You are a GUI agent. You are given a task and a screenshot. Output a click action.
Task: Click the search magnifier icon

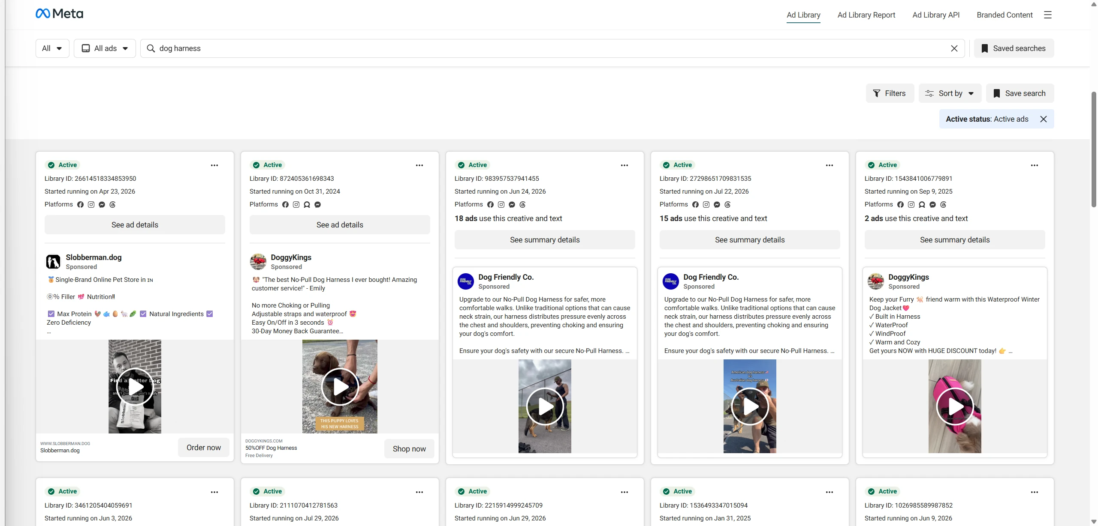coord(151,48)
